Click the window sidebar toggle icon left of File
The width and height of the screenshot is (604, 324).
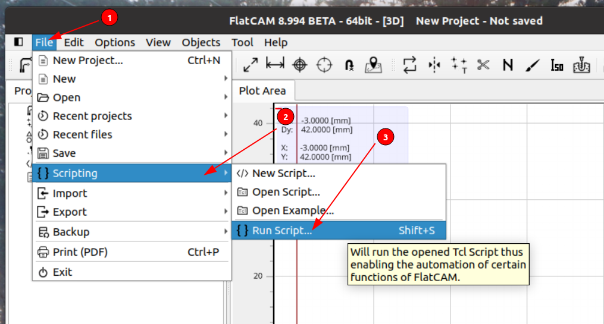point(18,42)
